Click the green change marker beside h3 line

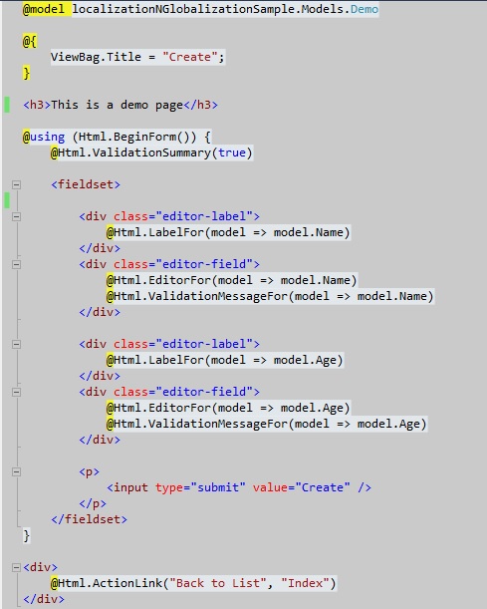[x=7, y=105]
